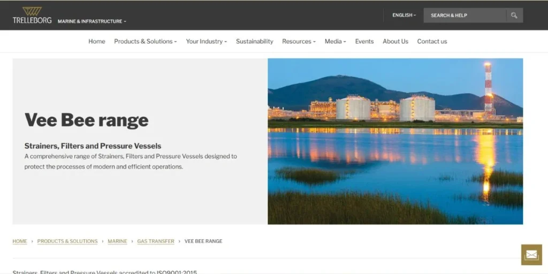Open the English language selector

click(x=404, y=16)
